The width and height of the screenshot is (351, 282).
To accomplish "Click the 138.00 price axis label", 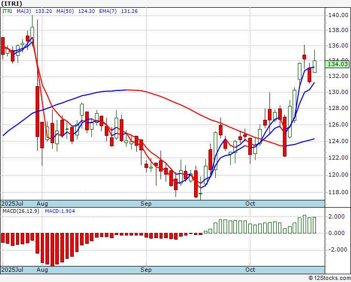I will pyautogui.click(x=338, y=30).
